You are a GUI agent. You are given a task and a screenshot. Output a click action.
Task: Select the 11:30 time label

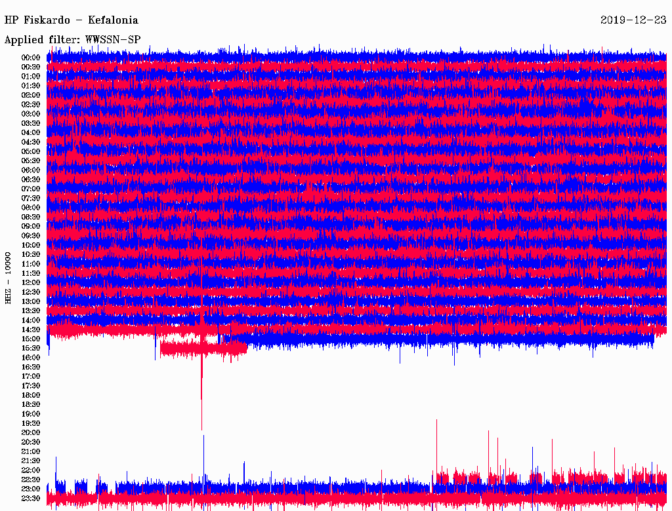pyautogui.click(x=31, y=273)
